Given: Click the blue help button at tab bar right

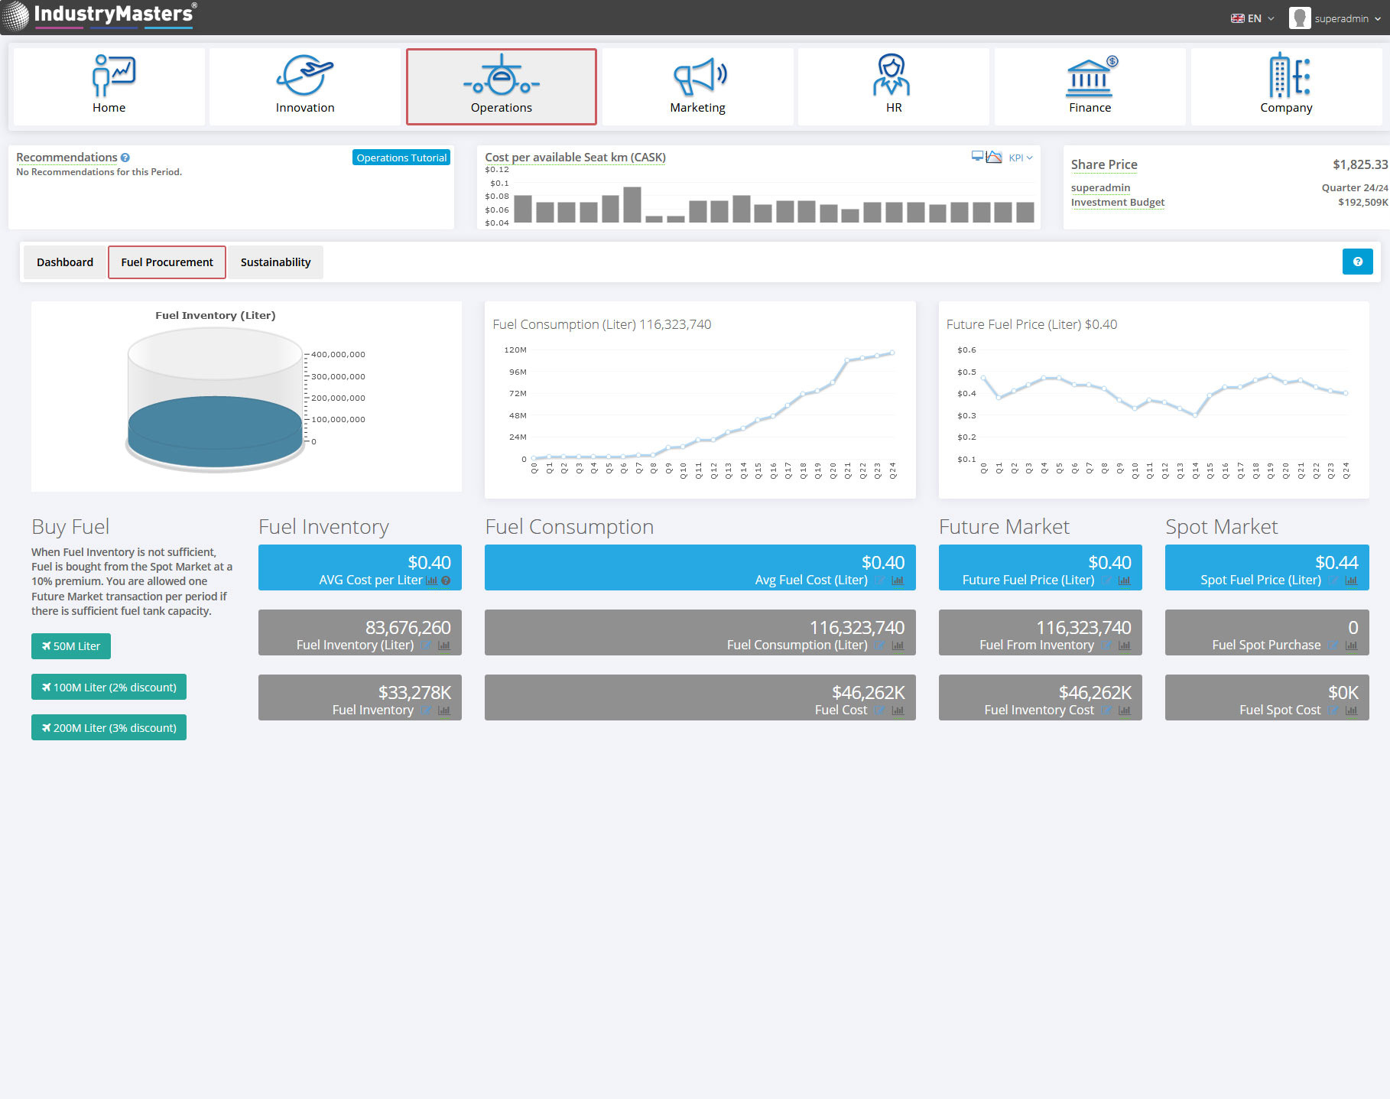Looking at the screenshot, I should [x=1357, y=262].
